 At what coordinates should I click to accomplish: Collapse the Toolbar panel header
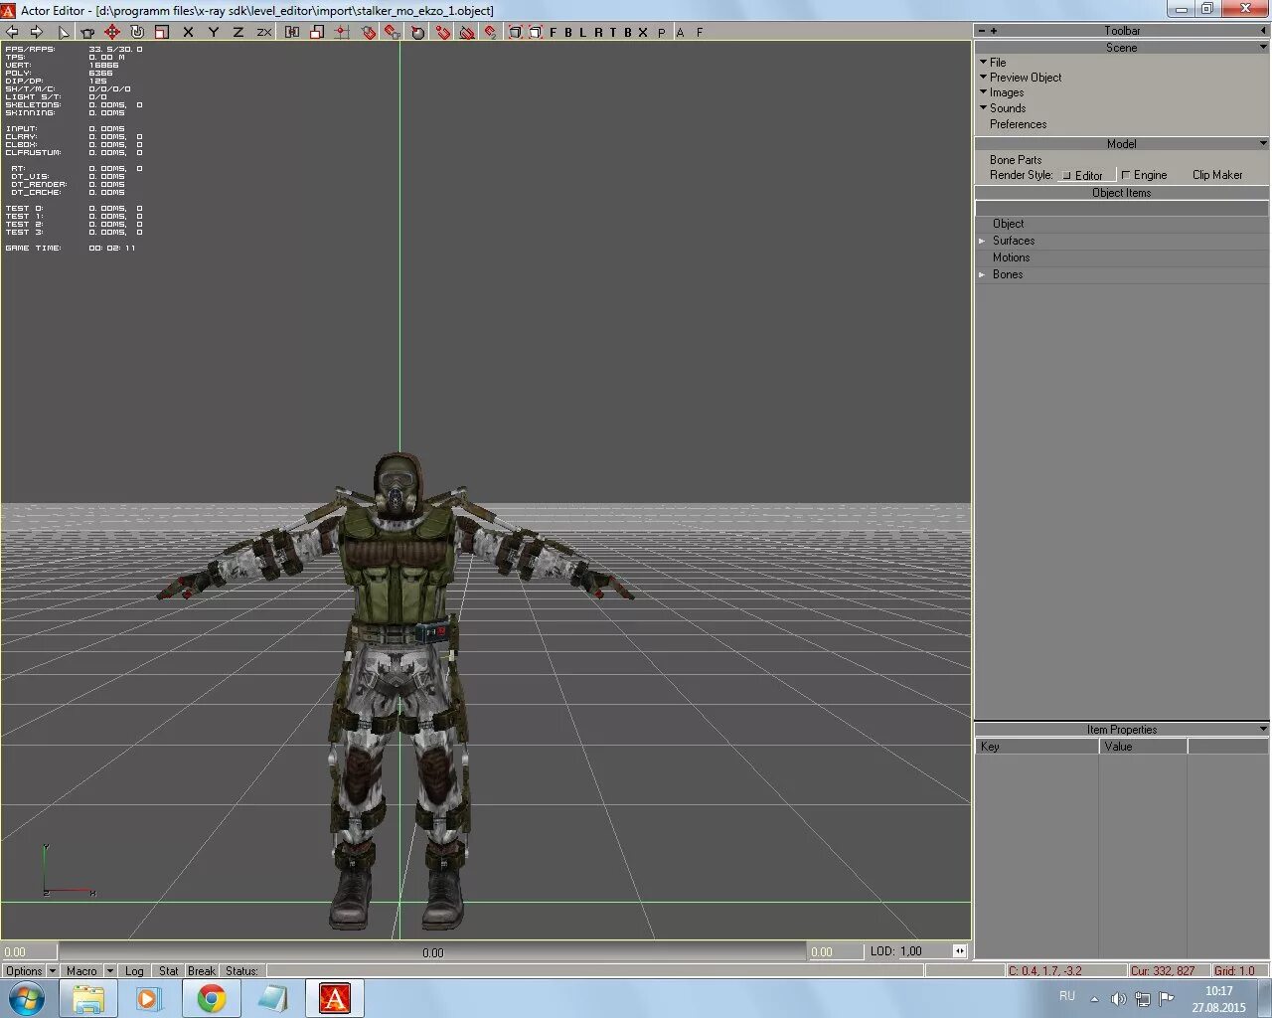pyautogui.click(x=1263, y=31)
